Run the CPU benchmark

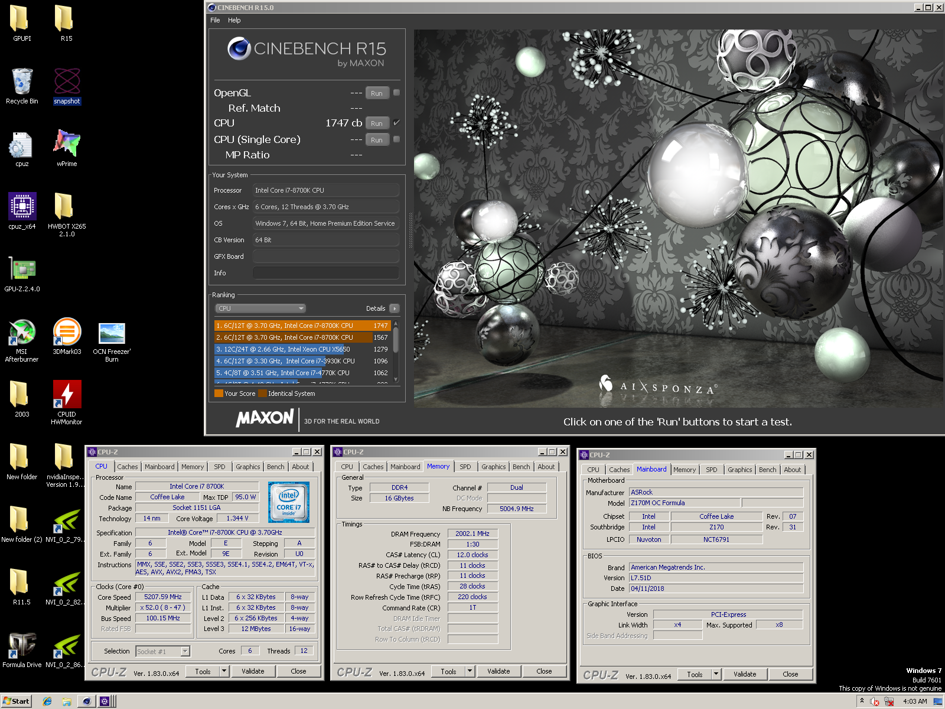point(377,123)
